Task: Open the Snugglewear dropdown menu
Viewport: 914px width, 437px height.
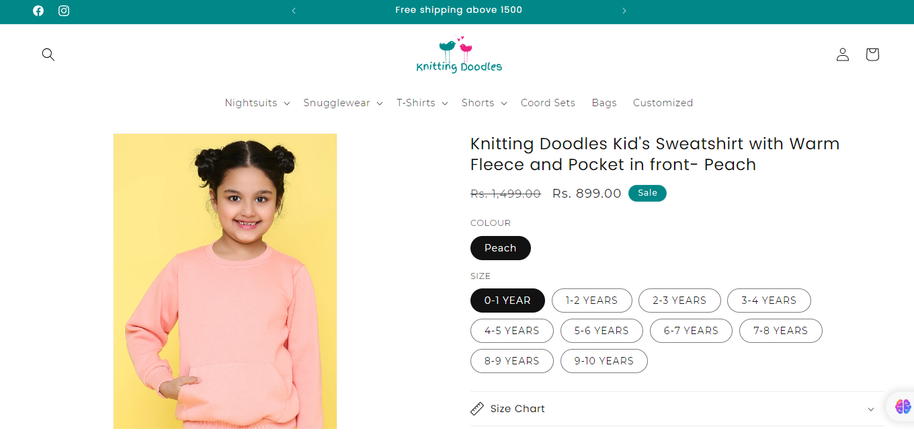Action: click(343, 103)
